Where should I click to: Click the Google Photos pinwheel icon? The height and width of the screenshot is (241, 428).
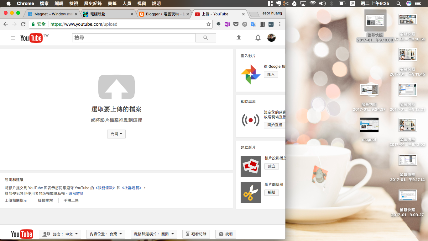click(x=250, y=74)
